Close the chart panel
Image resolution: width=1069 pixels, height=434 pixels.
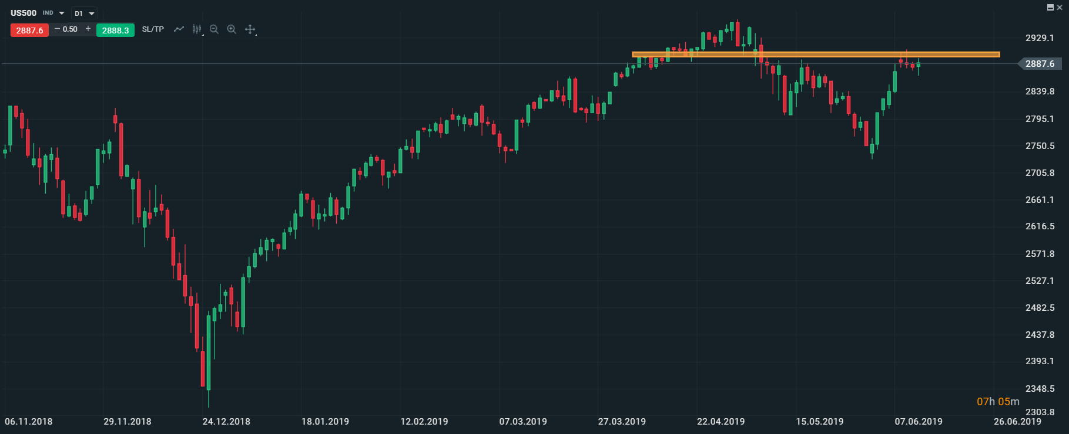pos(1060,7)
